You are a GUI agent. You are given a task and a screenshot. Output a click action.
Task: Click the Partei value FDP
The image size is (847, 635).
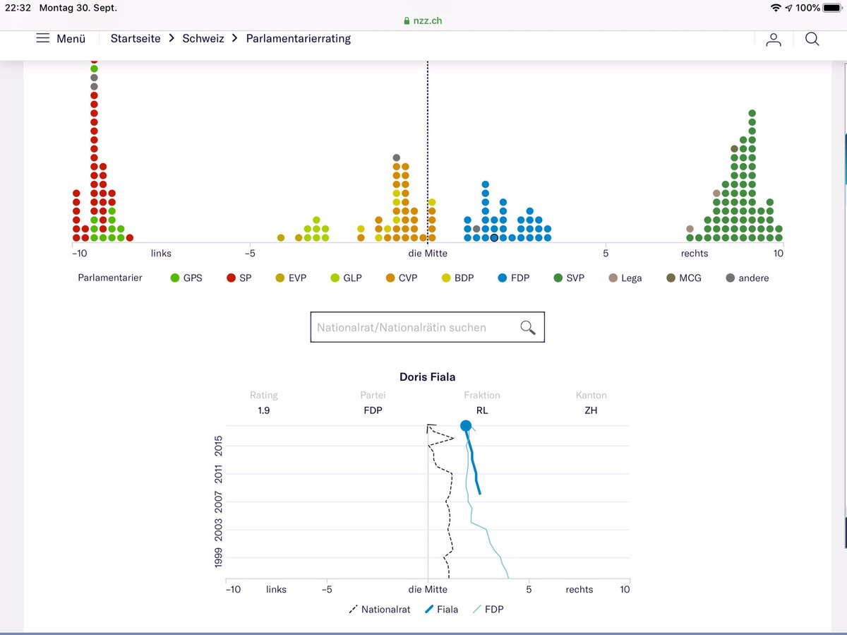(373, 410)
